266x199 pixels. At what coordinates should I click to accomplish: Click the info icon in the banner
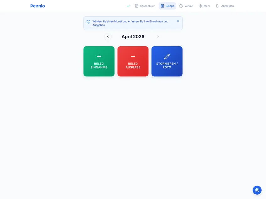point(88,22)
